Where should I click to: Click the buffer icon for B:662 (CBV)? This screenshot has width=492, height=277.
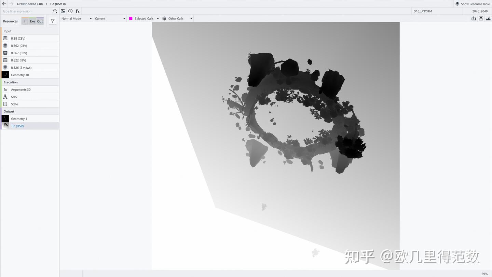(x=5, y=46)
